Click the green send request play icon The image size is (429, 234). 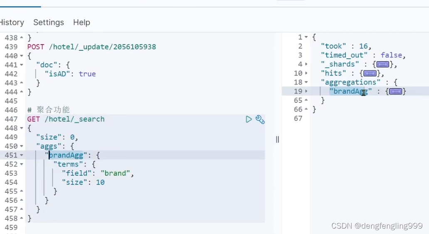249,119
